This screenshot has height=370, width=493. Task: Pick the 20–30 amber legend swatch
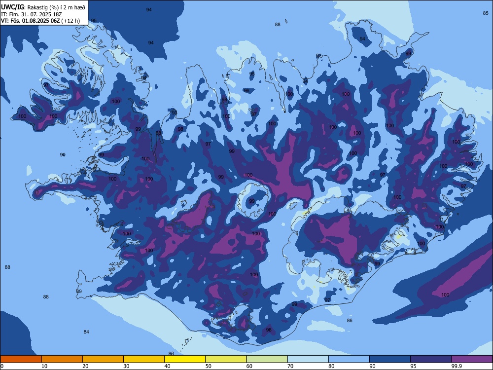pos(103,359)
